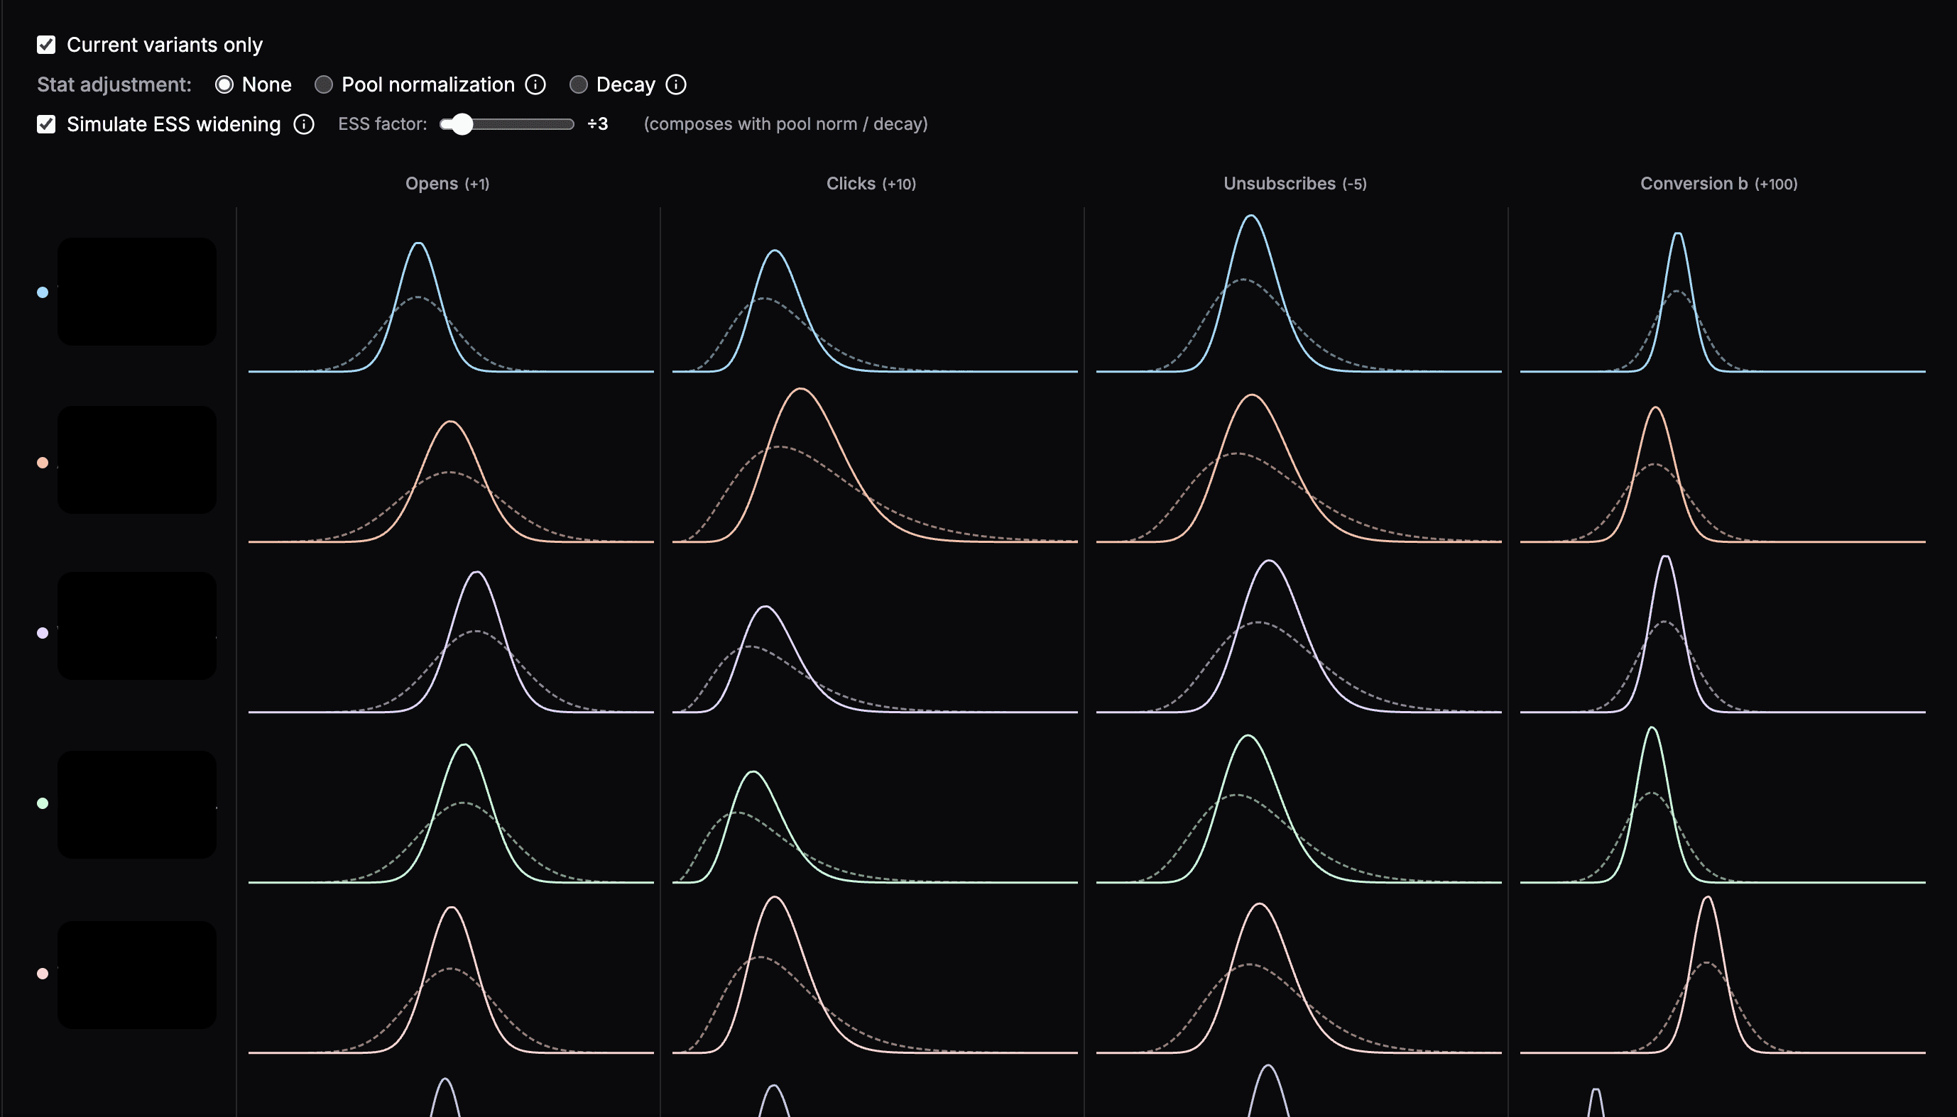Click the Opens (+1) column header
The height and width of the screenshot is (1117, 1957).
447,183
